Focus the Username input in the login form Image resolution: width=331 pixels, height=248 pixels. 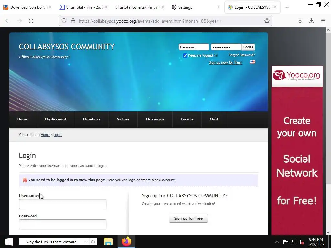tap(63, 204)
